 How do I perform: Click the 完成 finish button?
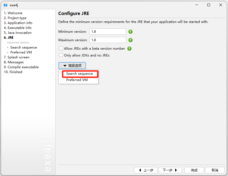[x=194, y=170]
